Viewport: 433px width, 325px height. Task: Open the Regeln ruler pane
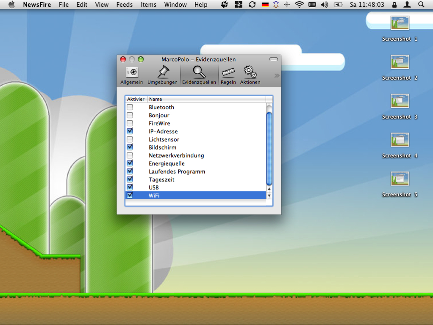click(228, 75)
